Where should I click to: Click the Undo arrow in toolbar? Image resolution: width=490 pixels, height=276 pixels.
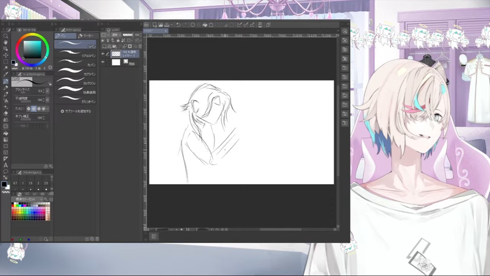(178, 25)
